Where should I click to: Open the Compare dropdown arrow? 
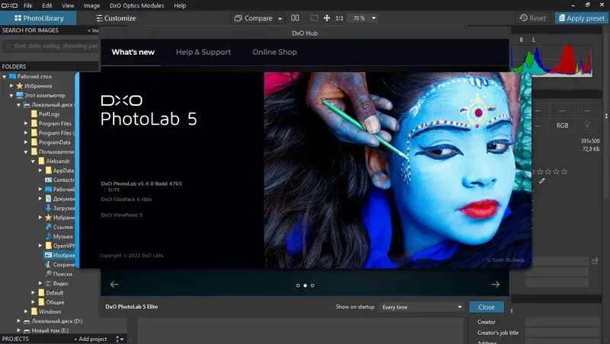point(280,18)
